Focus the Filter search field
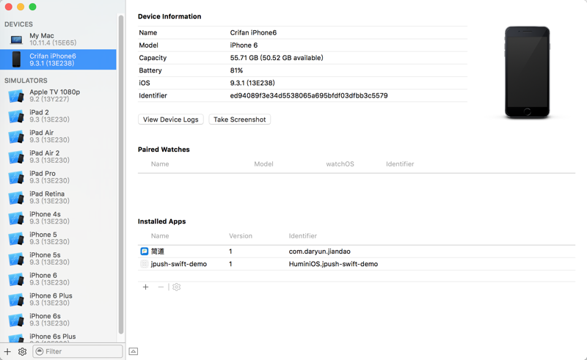This screenshot has width=587, height=360. pyautogui.click(x=78, y=351)
